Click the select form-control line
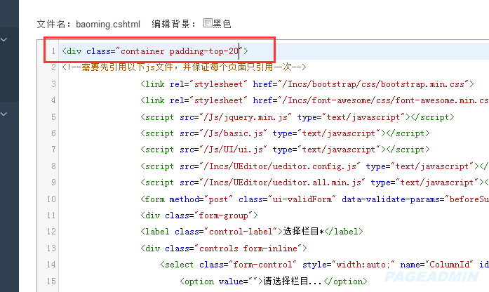This screenshot has height=292, width=489. pos(325,265)
